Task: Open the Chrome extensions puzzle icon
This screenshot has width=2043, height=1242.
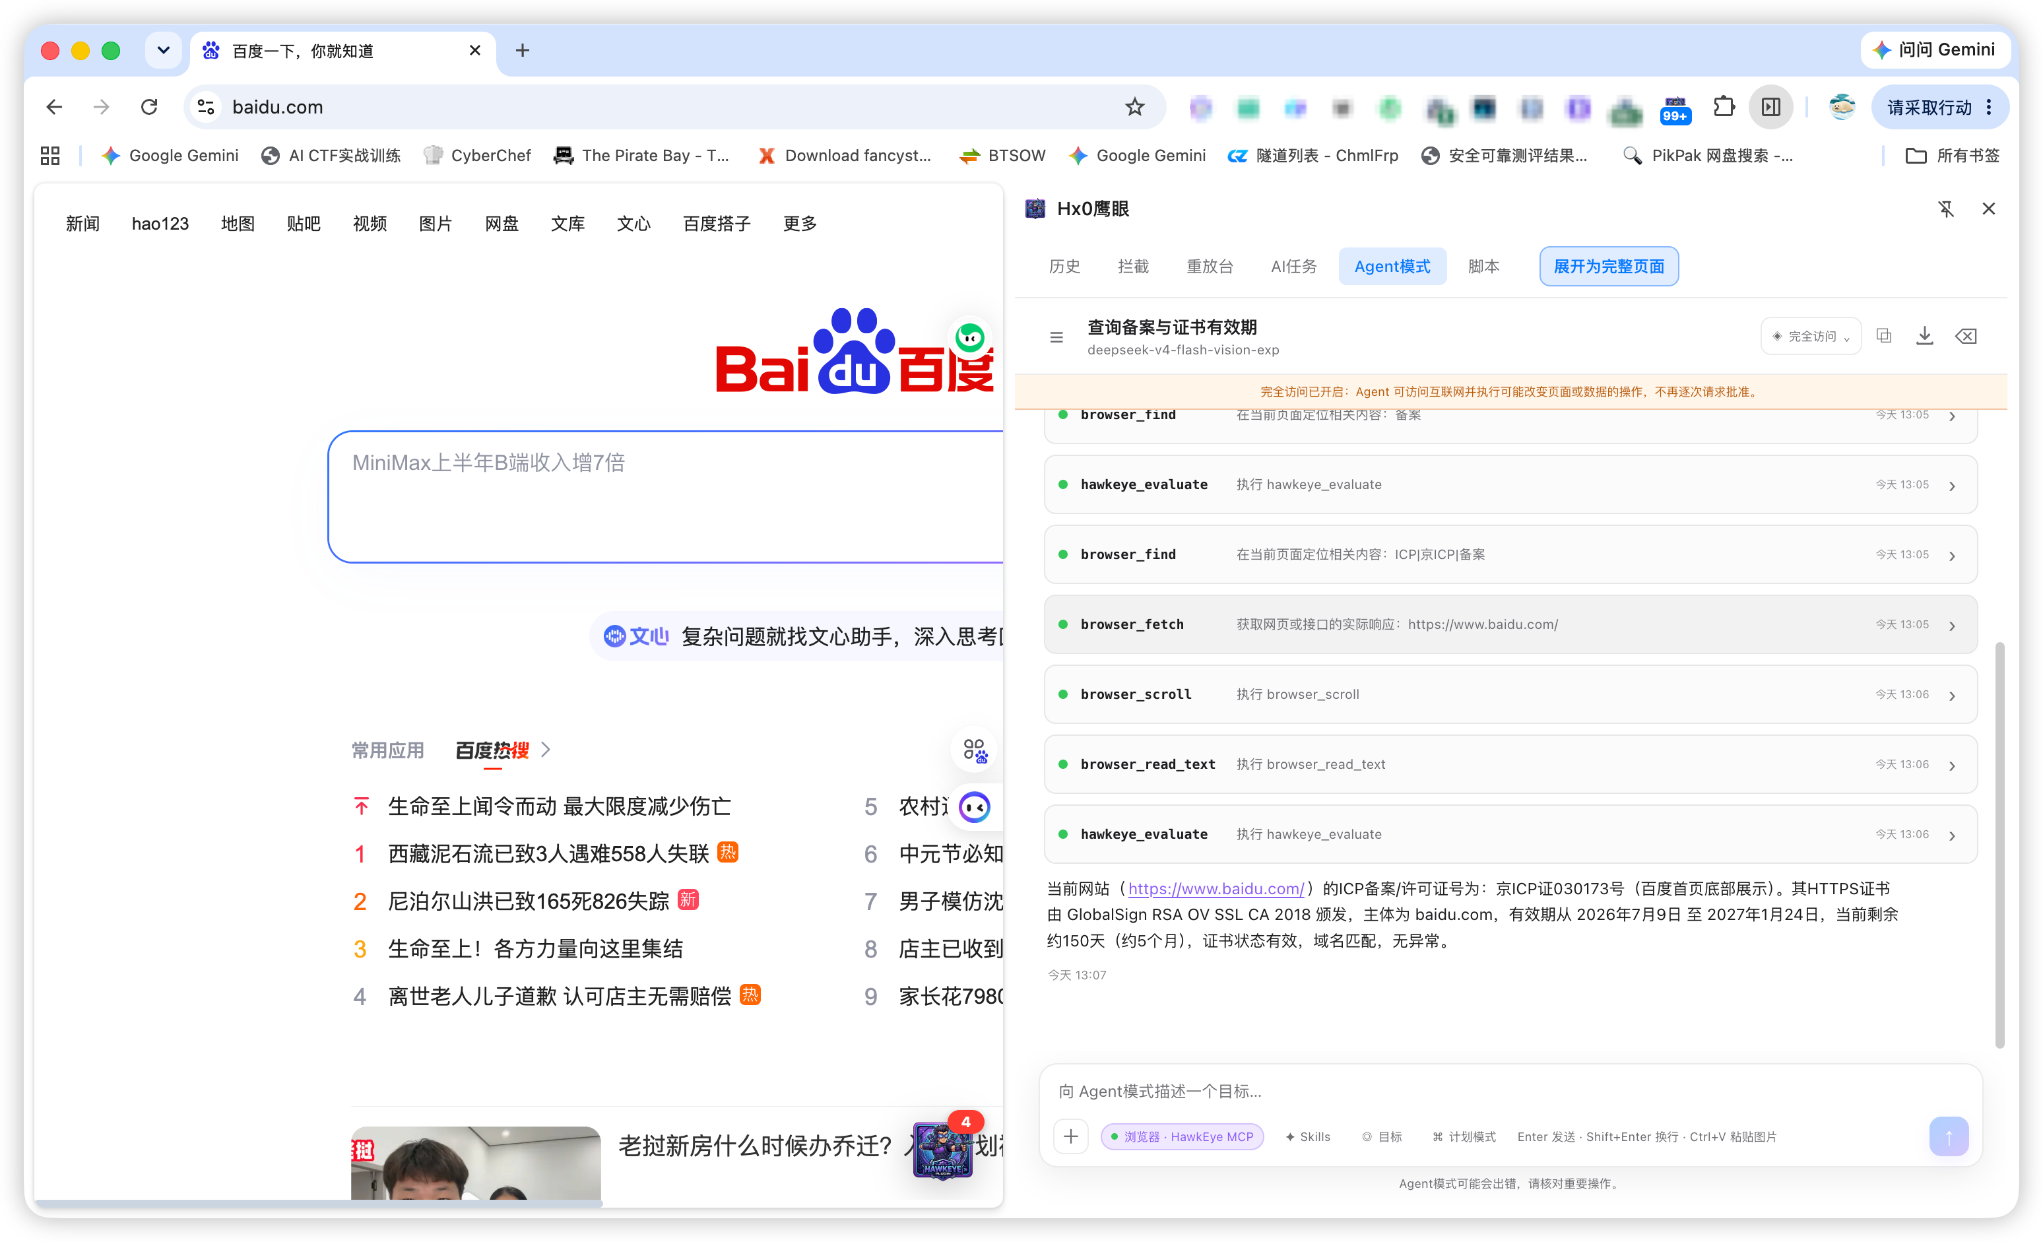Action: pyautogui.click(x=1724, y=107)
